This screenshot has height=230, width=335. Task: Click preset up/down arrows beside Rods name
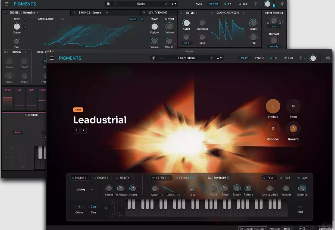click(174, 4)
